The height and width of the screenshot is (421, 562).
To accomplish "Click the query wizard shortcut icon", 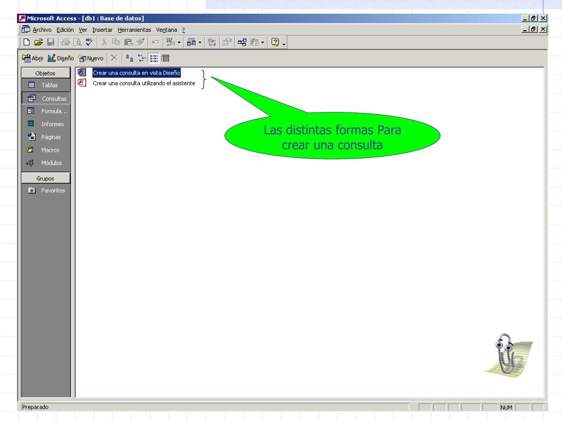I will [x=82, y=83].
